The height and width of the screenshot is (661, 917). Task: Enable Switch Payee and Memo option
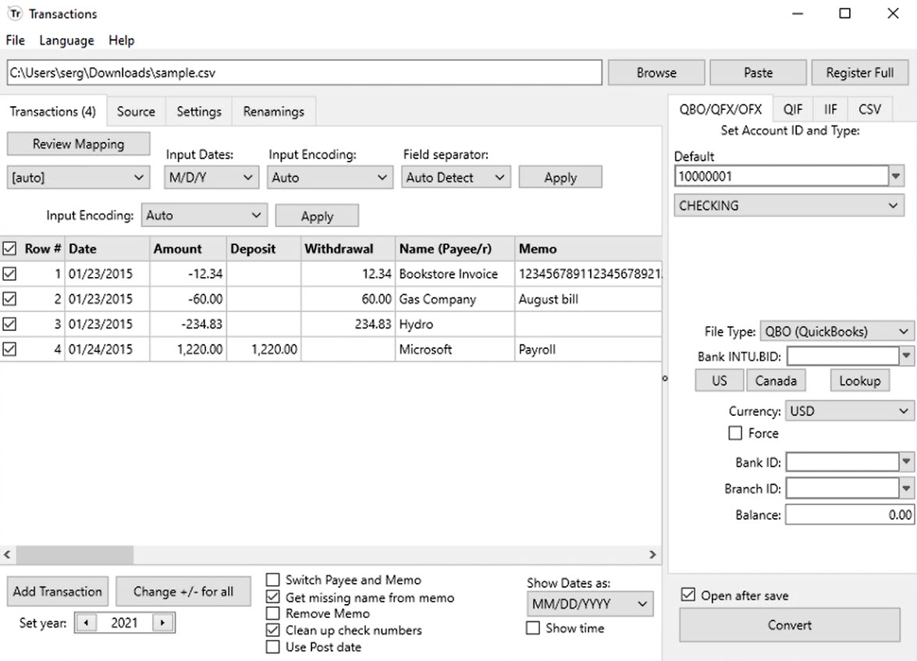(x=272, y=580)
